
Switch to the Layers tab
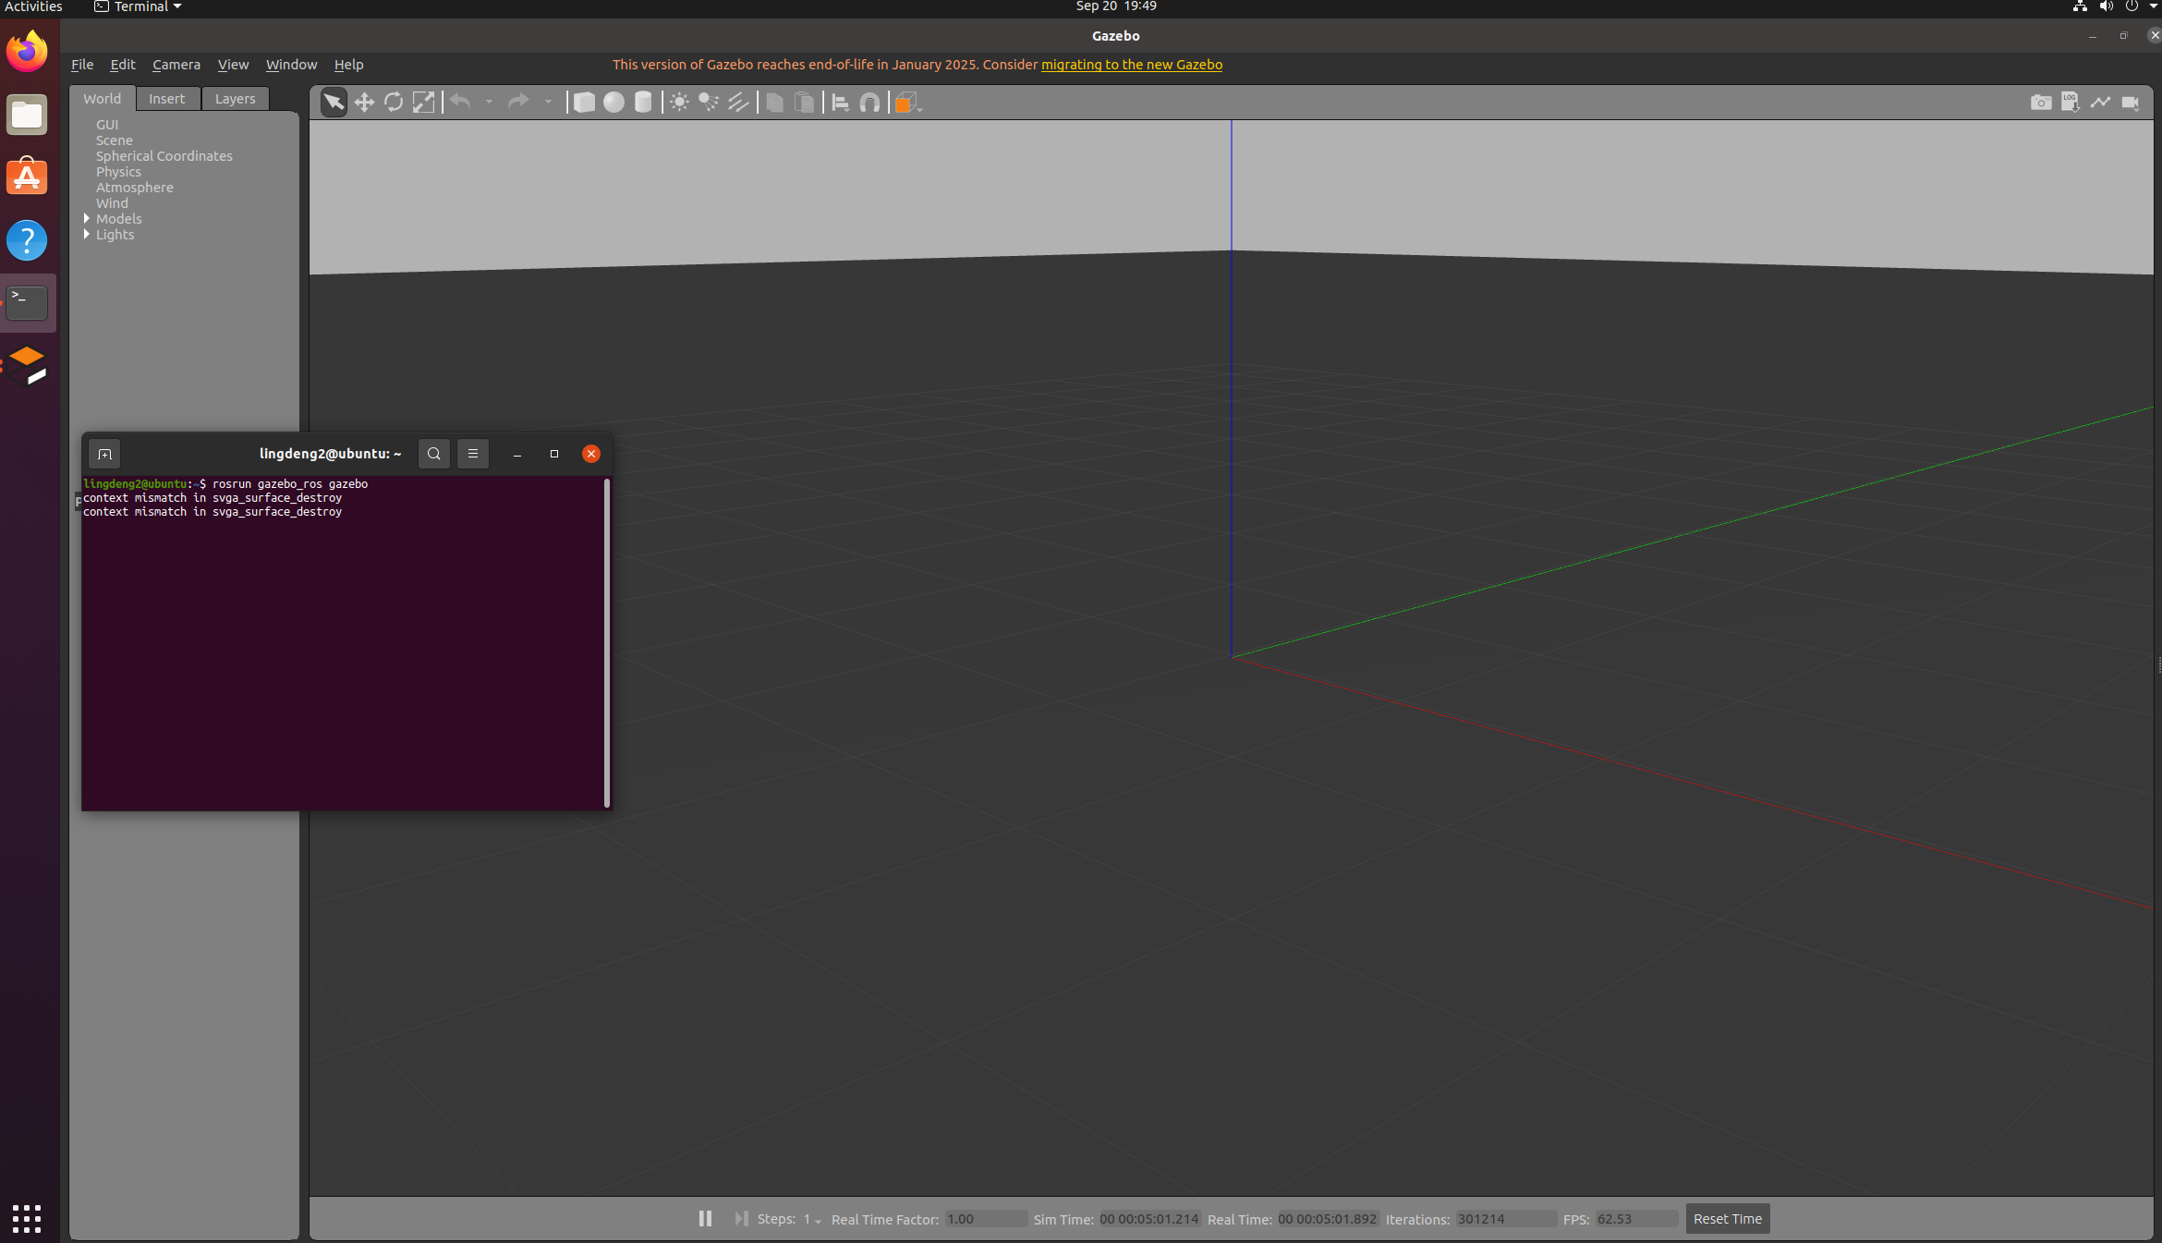point(235,99)
